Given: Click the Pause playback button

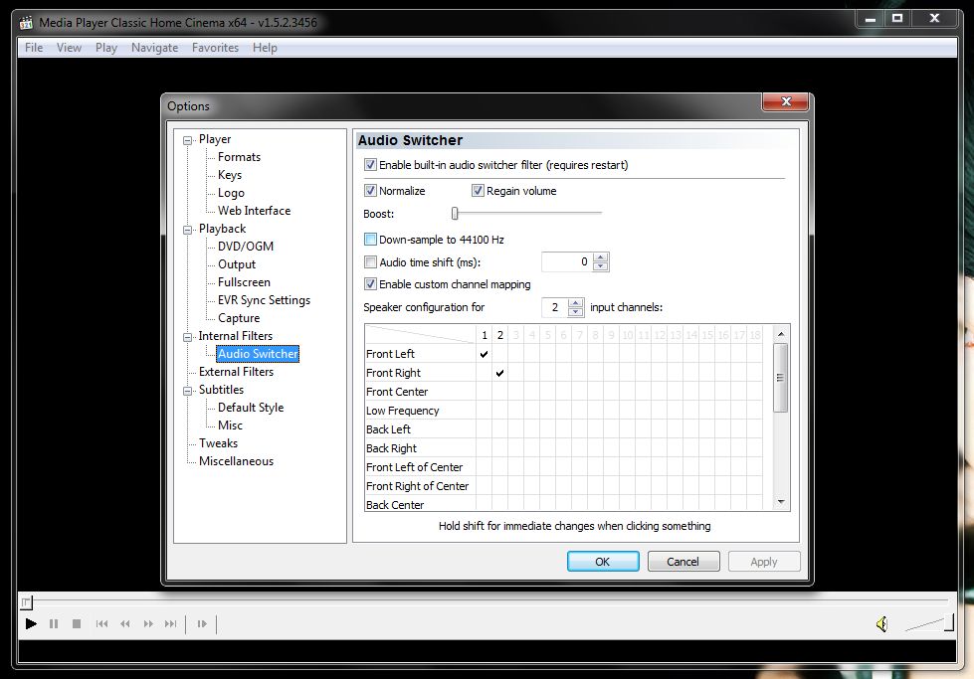Looking at the screenshot, I should pyautogui.click(x=54, y=623).
